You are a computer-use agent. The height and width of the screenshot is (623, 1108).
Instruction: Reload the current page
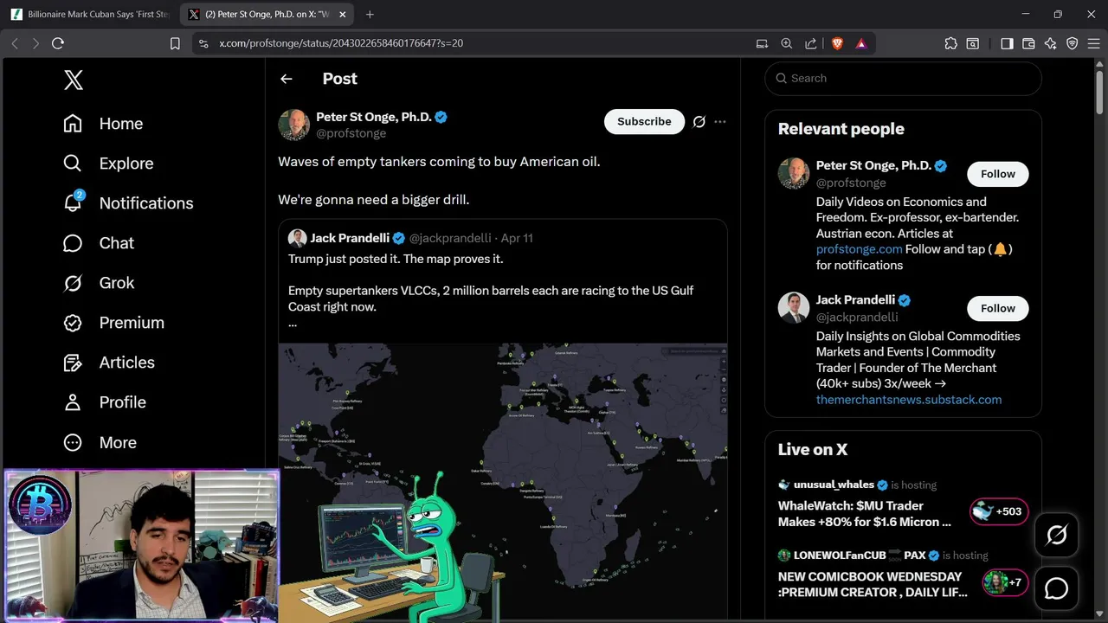[x=58, y=43]
